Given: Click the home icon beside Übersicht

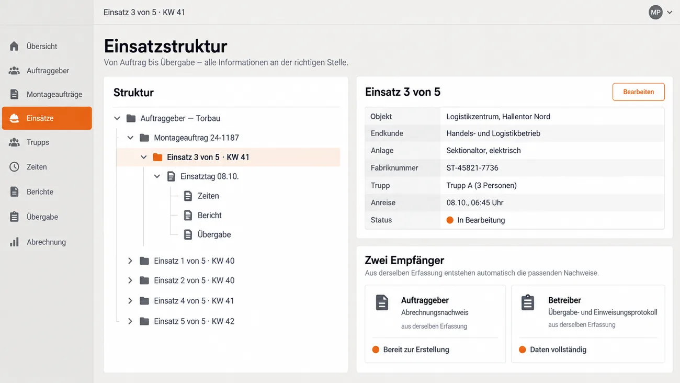Looking at the screenshot, I should tap(15, 46).
